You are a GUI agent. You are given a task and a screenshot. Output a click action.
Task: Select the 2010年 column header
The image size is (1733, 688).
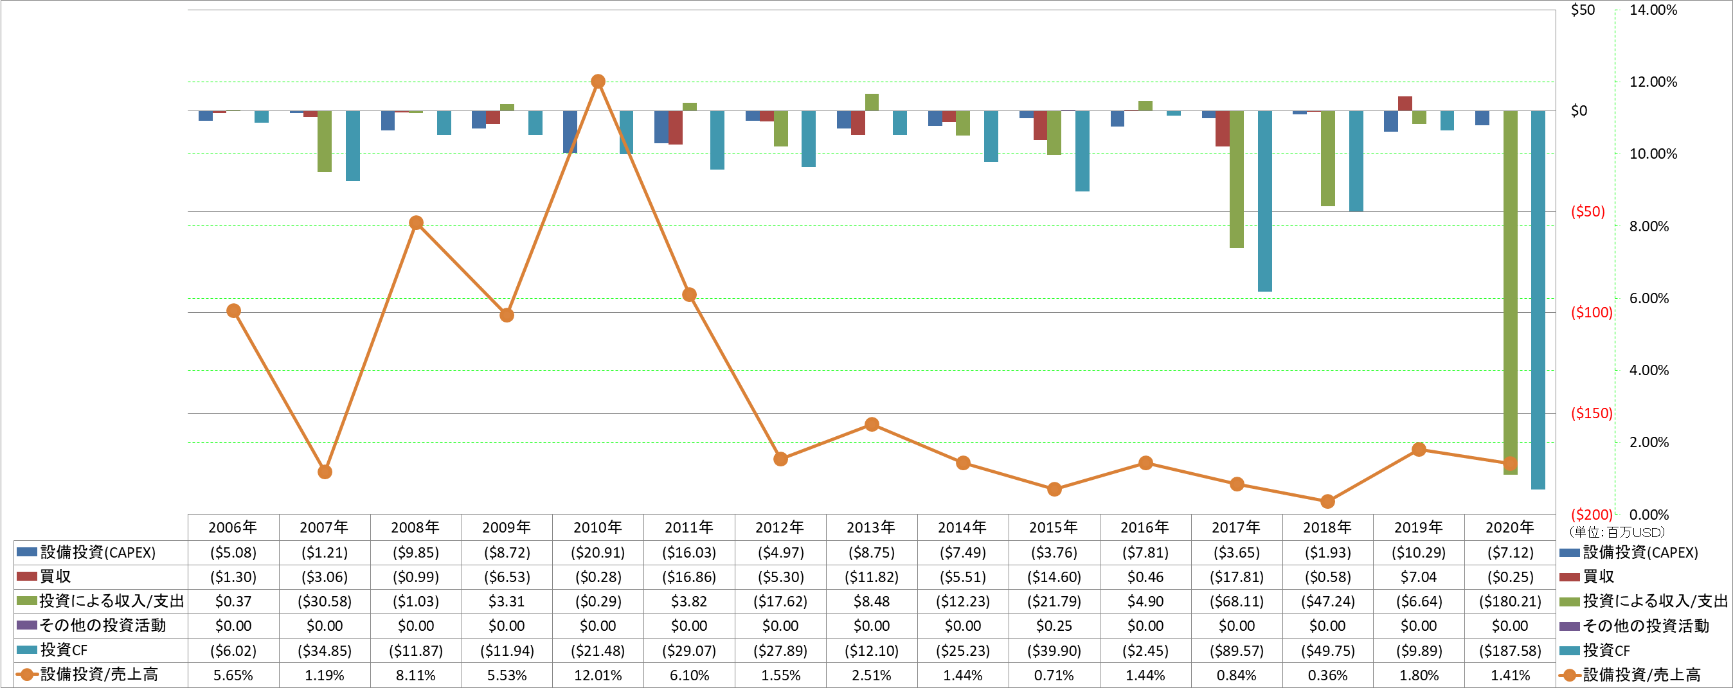coord(597,527)
